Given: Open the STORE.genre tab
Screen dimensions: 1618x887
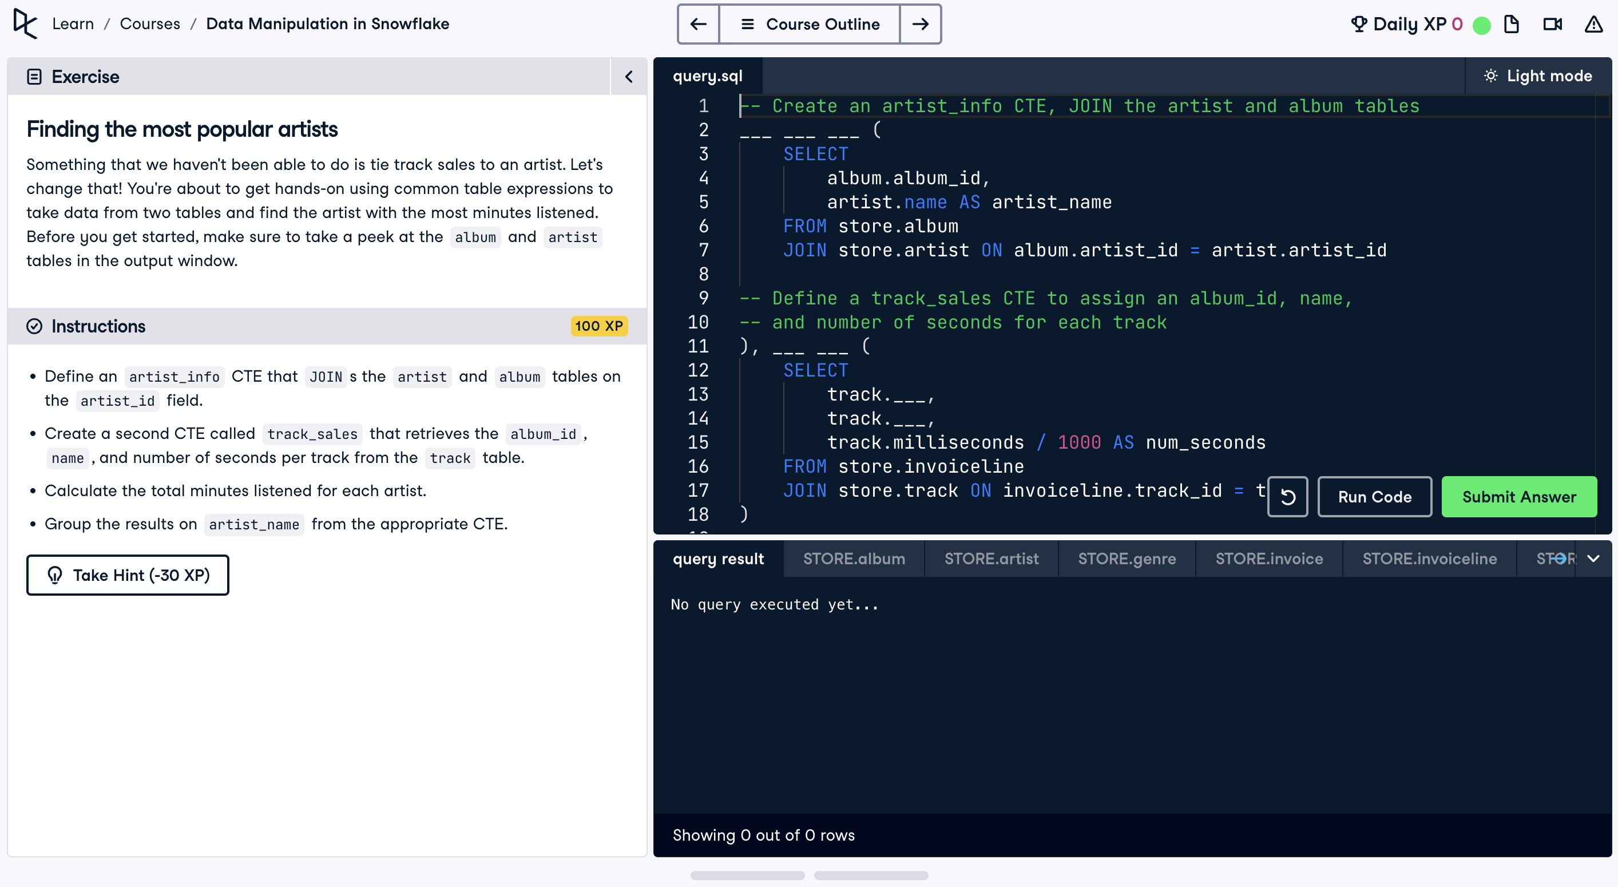Looking at the screenshot, I should coord(1127,559).
